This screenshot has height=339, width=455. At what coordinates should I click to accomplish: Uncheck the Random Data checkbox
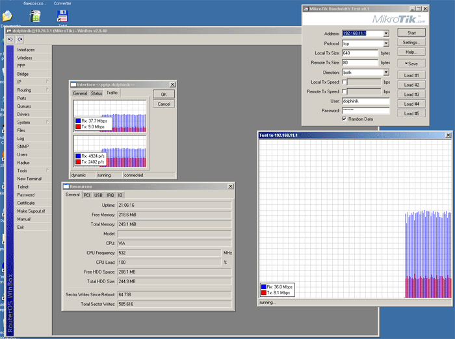point(344,119)
